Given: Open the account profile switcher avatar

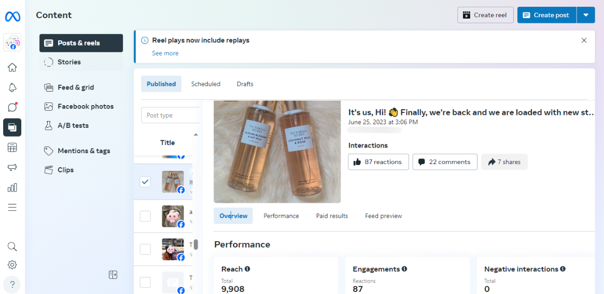Looking at the screenshot, I should (12, 42).
